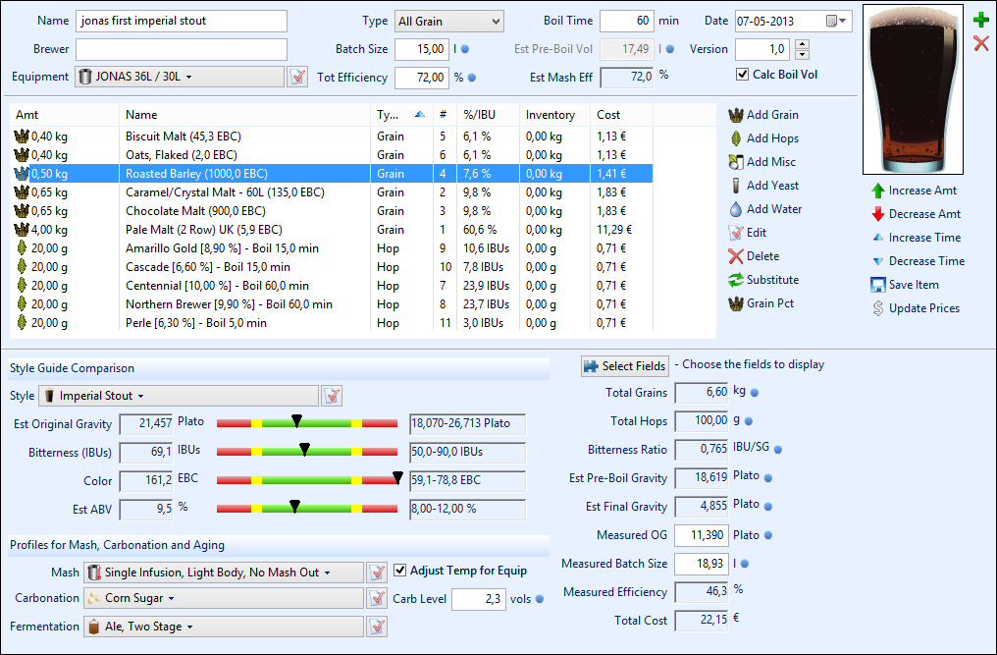Click the Bitterness IBUs range slider bar
This screenshot has width=997, height=655.
[305, 453]
